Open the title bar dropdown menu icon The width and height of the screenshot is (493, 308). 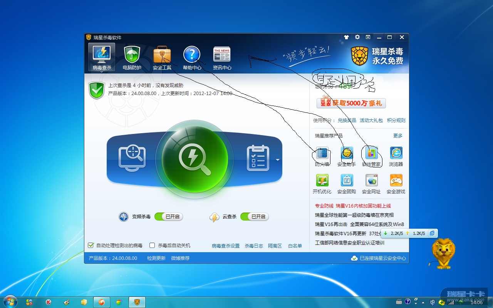(368, 37)
